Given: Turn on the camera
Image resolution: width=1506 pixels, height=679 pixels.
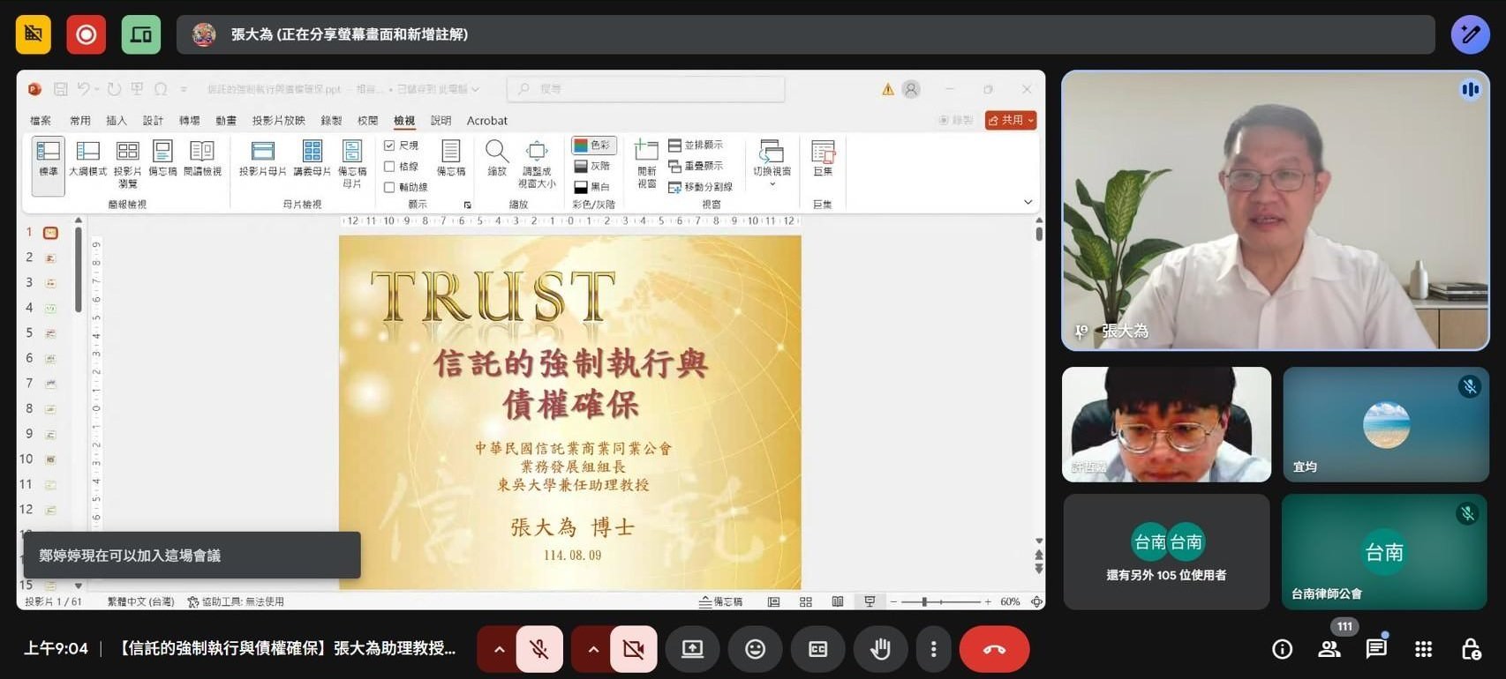Looking at the screenshot, I should [x=633, y=649].
